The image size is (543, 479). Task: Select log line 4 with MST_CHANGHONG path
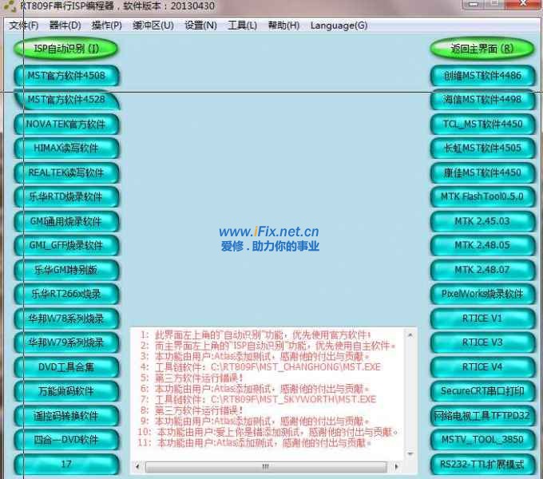pyautogui.click(x=260, y=367)
